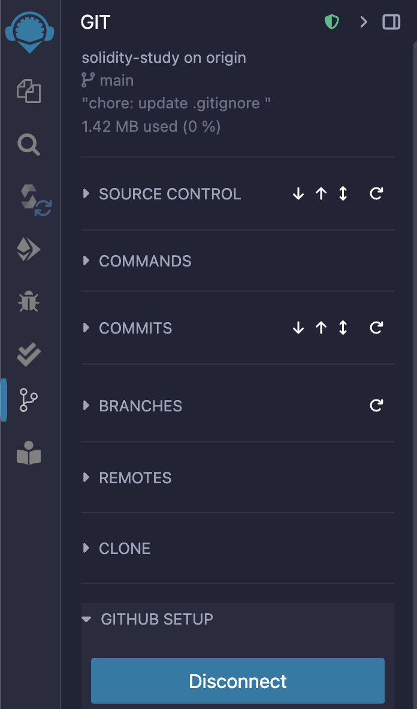Expand the SOURCE CONTROL section
The width and height of the screenshot is (417, 709).
86,194
